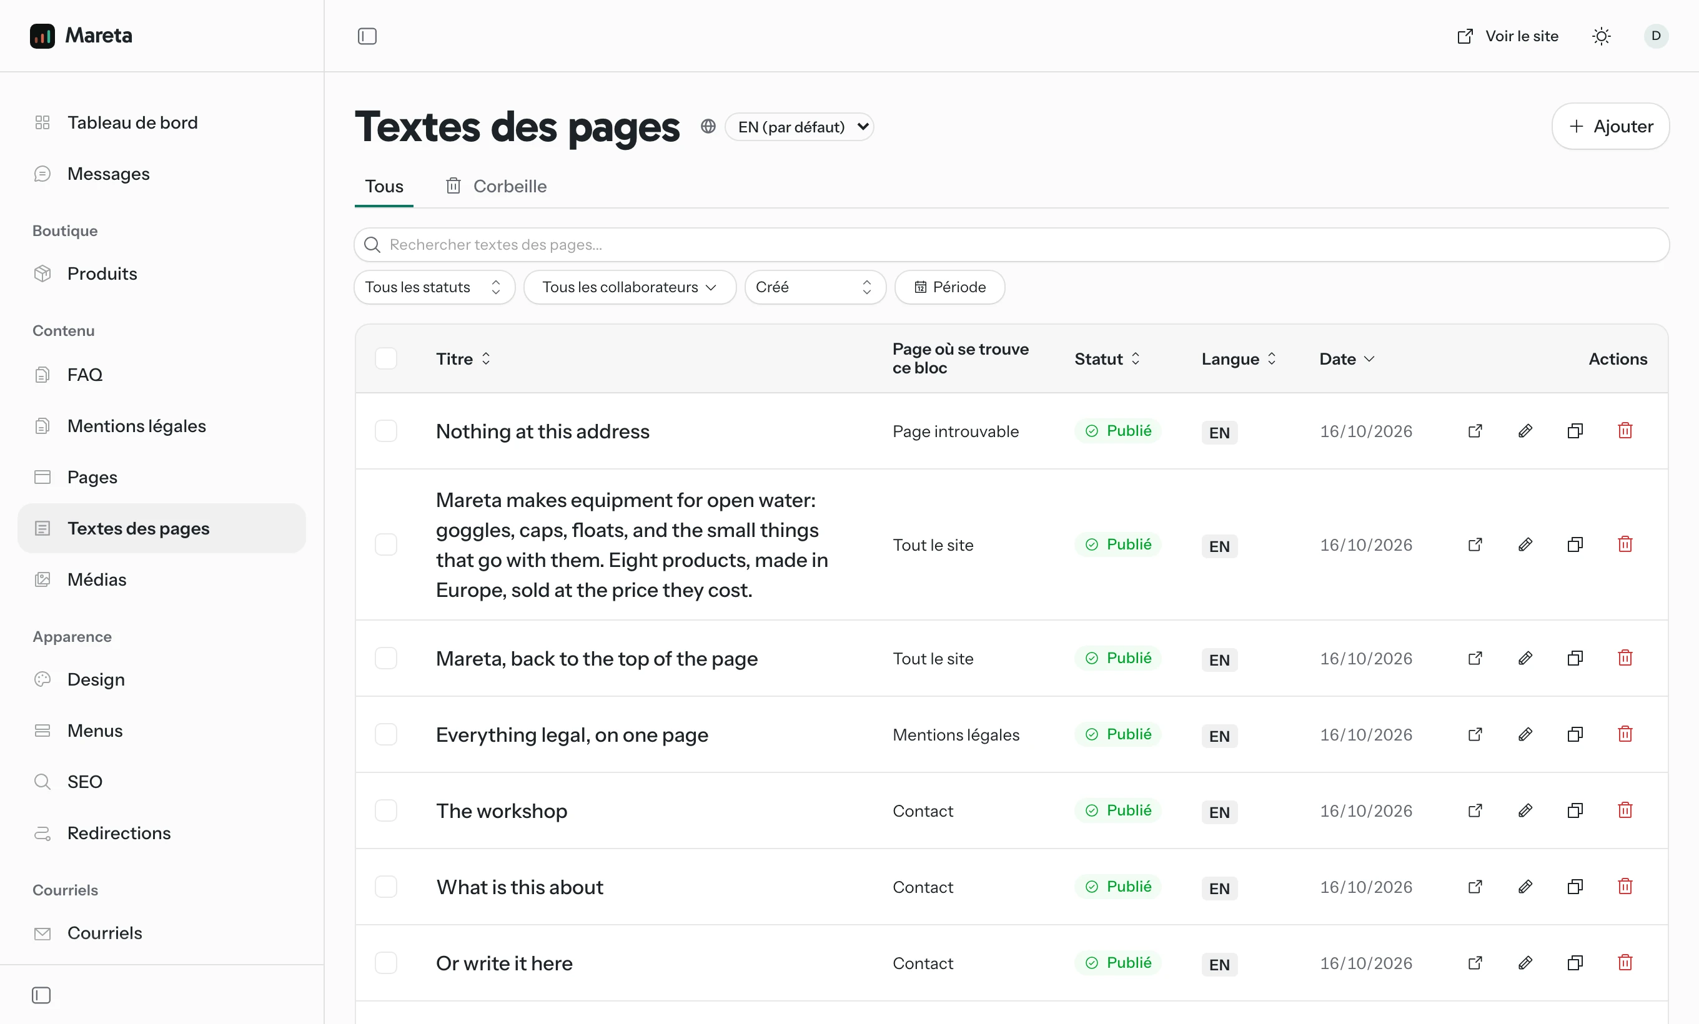Click the globe language icon

[708, 127]
